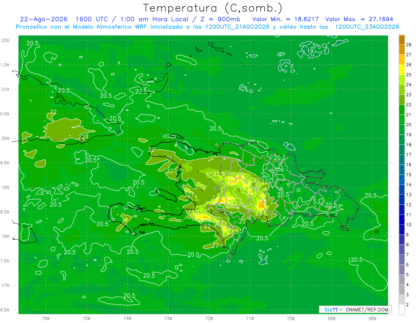Image resolution: width=418 pixels, height=323 pixels.
Task: Click initialization time "1200UTC_21AGO2026"
Action: pyautogui.click(x=237, y=27)
